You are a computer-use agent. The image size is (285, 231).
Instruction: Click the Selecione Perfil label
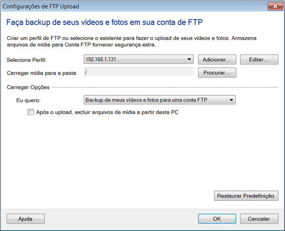point(26,60)
